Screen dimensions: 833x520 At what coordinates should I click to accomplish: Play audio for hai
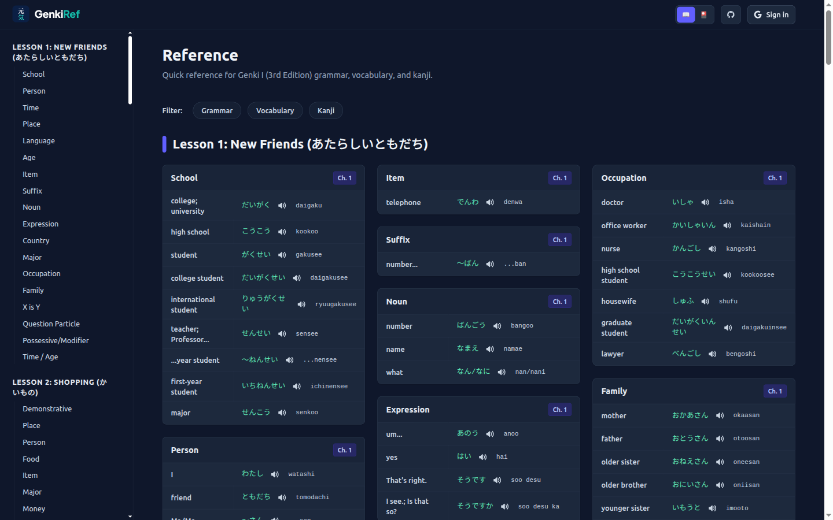click(x=483, y=457)
